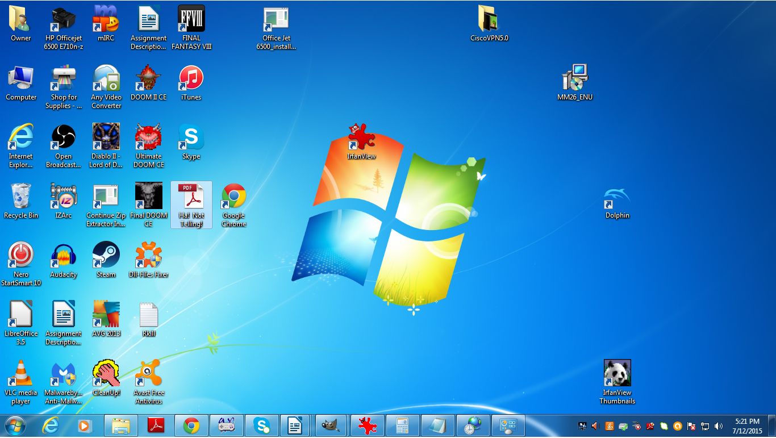Viewport: 776px width, 438px height.
Task: Launch the mIRC desktop shortcut
Action: [x=106, y=24]
